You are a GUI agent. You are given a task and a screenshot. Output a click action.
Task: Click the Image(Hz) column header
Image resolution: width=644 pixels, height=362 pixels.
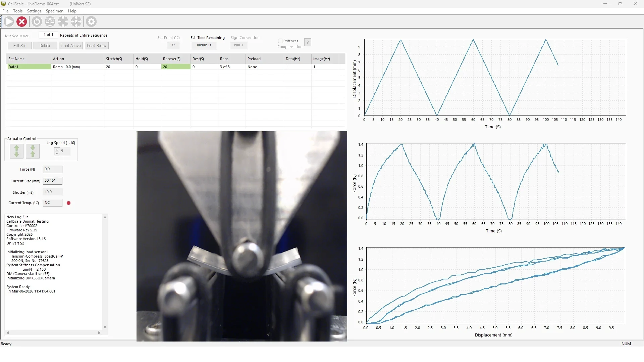pyautogui.click(x=325, y=59)
